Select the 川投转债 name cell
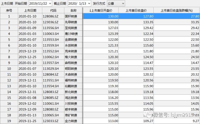 click(x=73, y=103)
